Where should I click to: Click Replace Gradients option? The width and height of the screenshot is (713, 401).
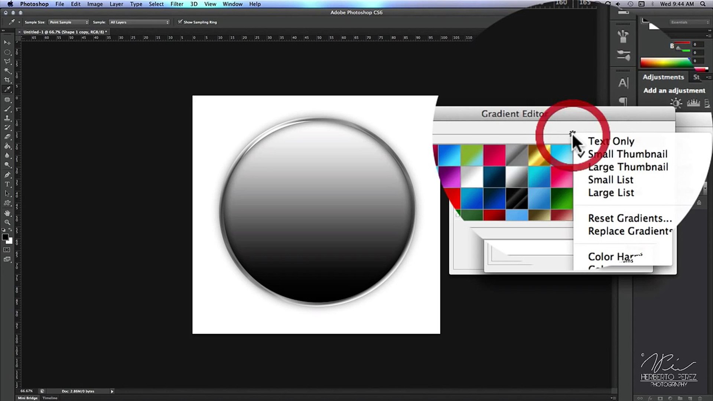[x=630, y=231]
